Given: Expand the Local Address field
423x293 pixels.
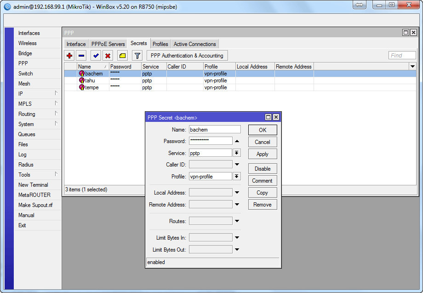Looking at the screenshot, I should tap(237, 192).
